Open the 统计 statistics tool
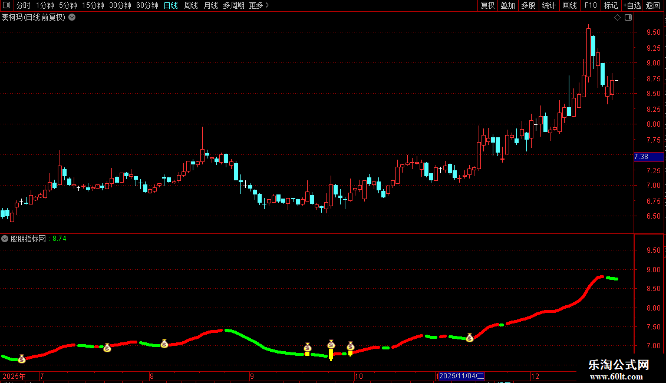666x383 pixels. pos(549,5)
